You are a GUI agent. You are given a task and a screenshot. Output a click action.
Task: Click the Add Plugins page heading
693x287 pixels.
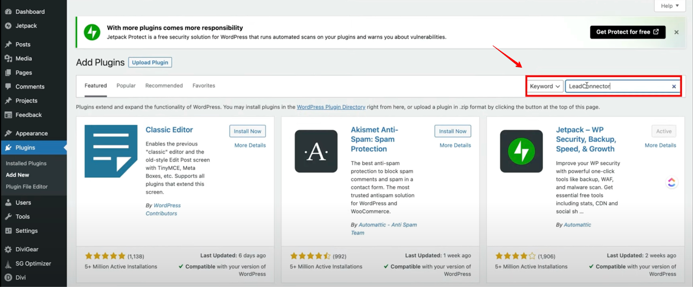tap(100, 63)
